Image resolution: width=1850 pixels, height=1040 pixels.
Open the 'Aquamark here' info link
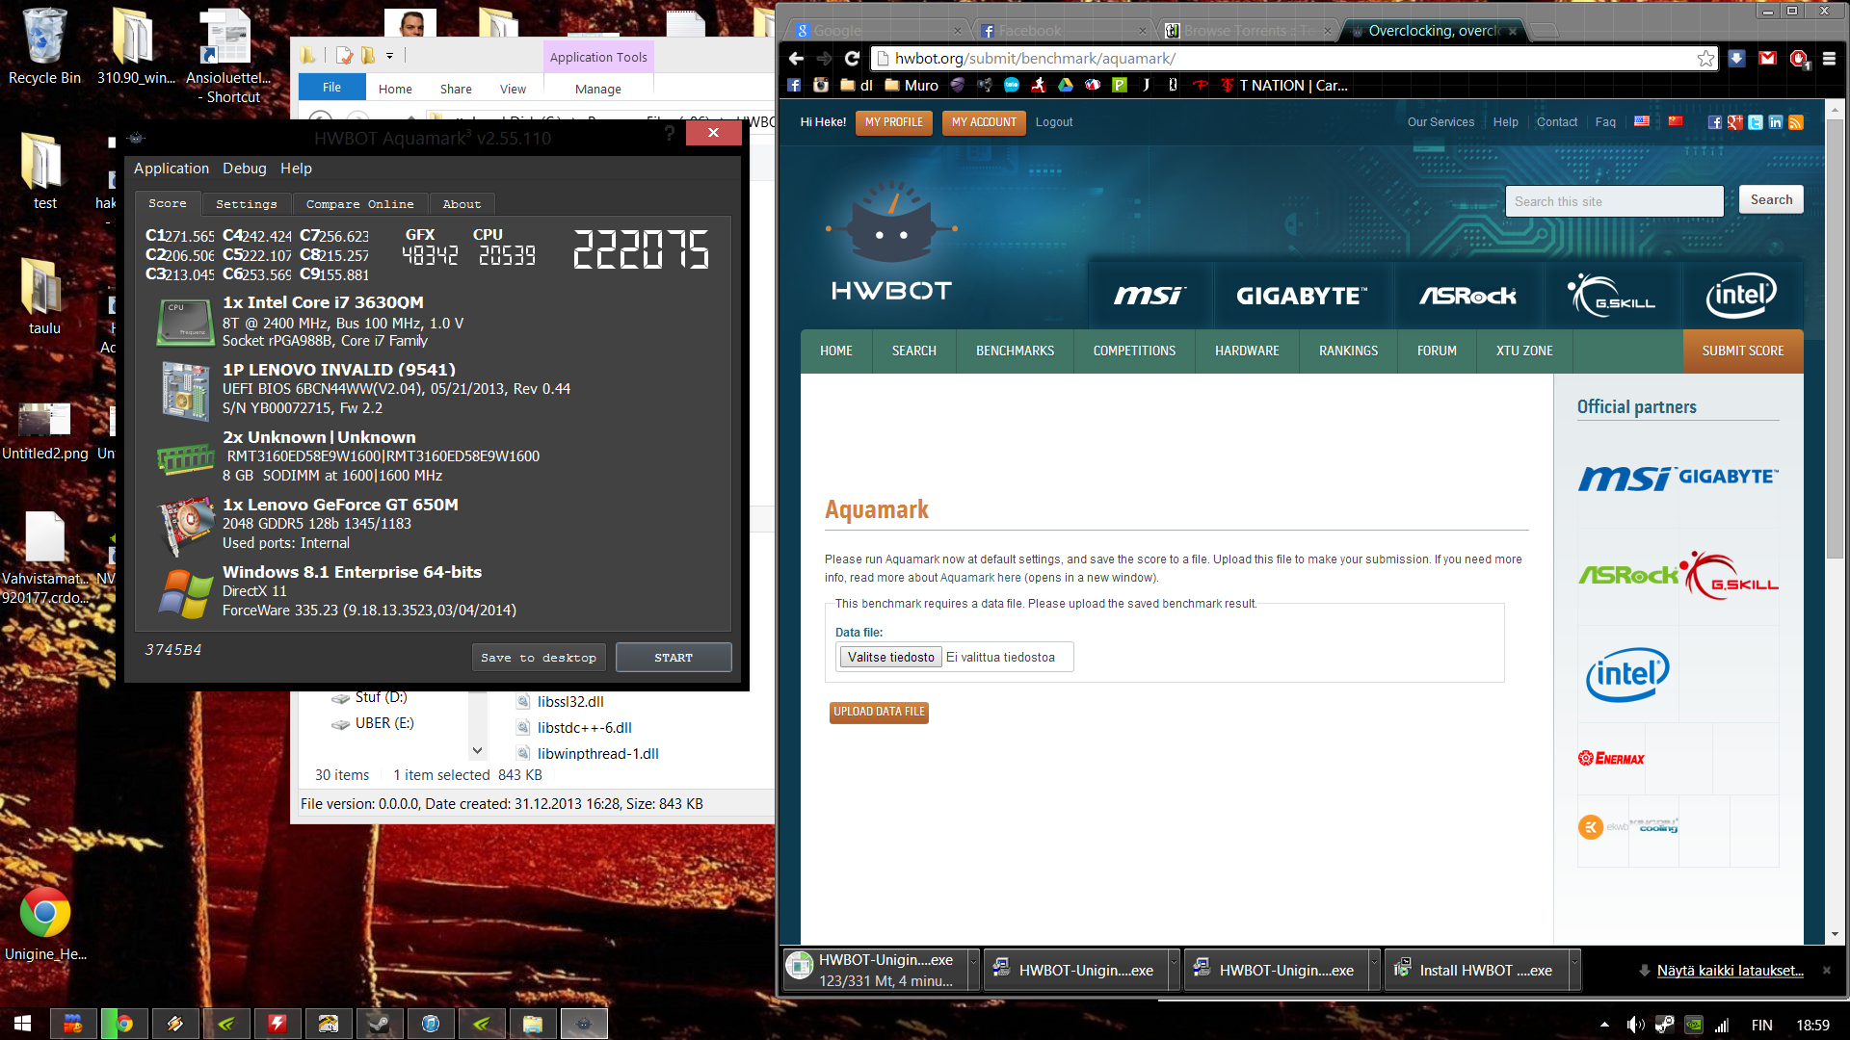(980, 578)
